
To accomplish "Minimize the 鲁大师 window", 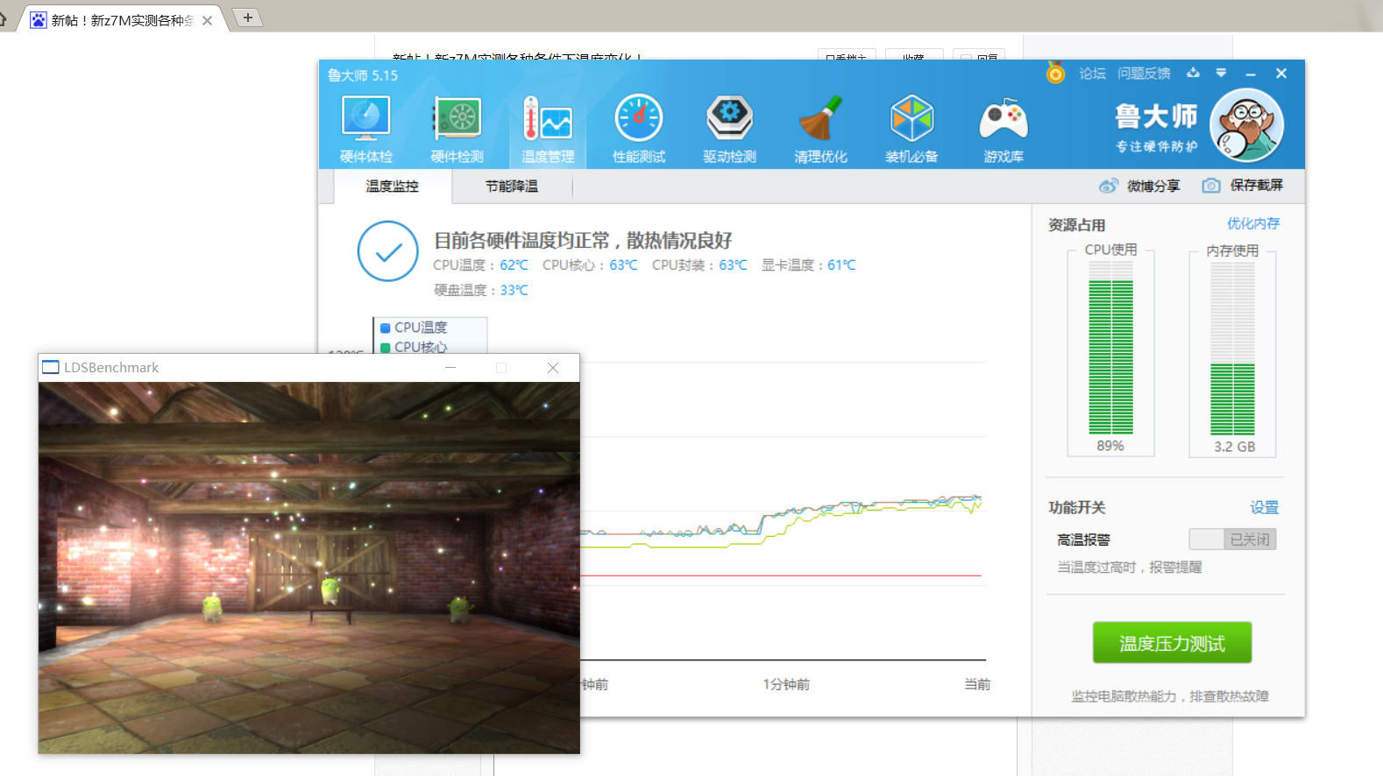I will pos(1251,74).
